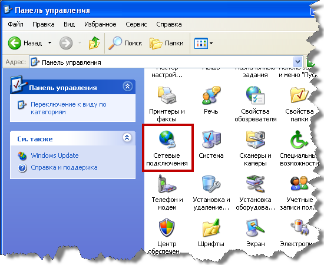
Task: Expand the forward history dropdown arrow
Action: [x=80, y=43]
